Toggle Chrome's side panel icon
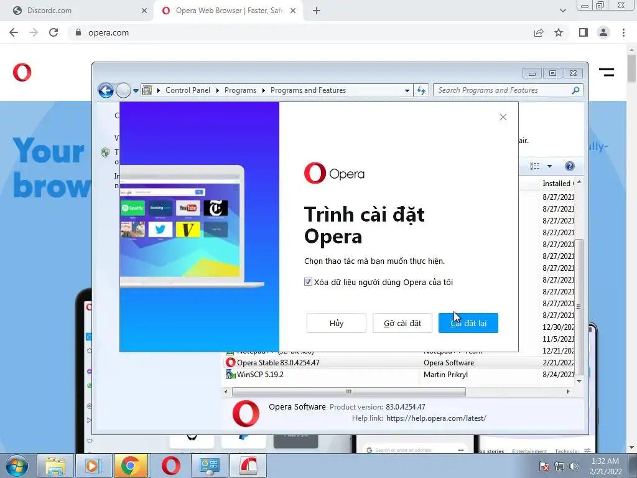The width and height of the screenshot is (637, 478). coord(584,32)
